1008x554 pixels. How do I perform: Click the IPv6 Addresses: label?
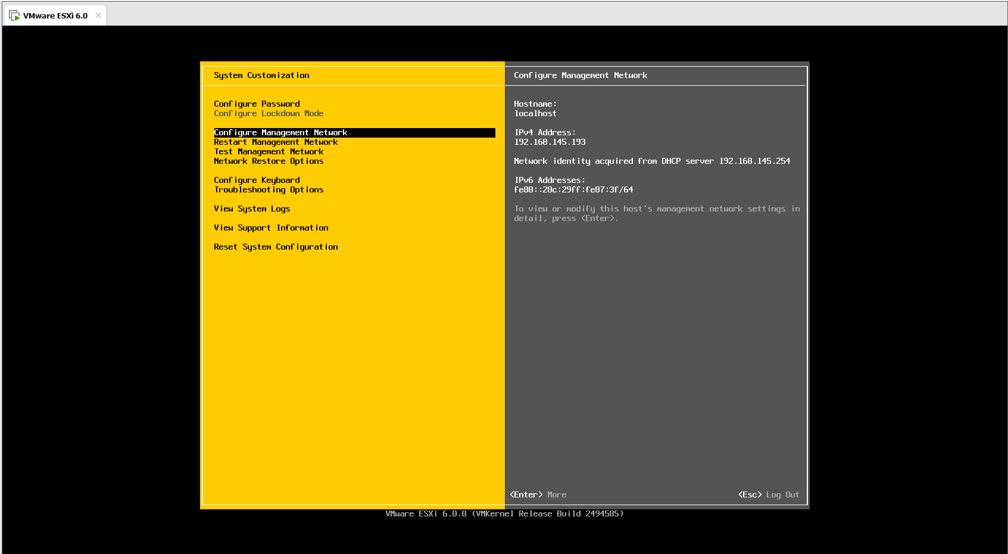pyautogui.click(x=550, y=180)
